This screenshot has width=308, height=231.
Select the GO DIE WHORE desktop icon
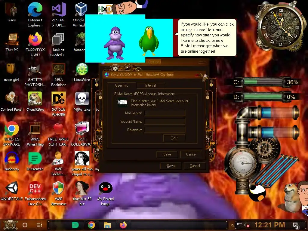click(x=59, y=104)
